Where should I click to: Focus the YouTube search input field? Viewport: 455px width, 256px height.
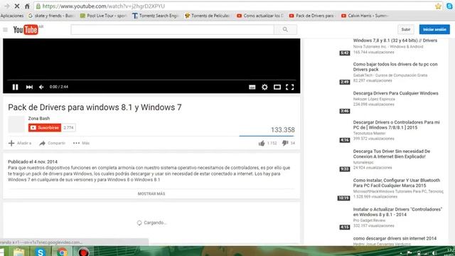(x=172, y=29)
